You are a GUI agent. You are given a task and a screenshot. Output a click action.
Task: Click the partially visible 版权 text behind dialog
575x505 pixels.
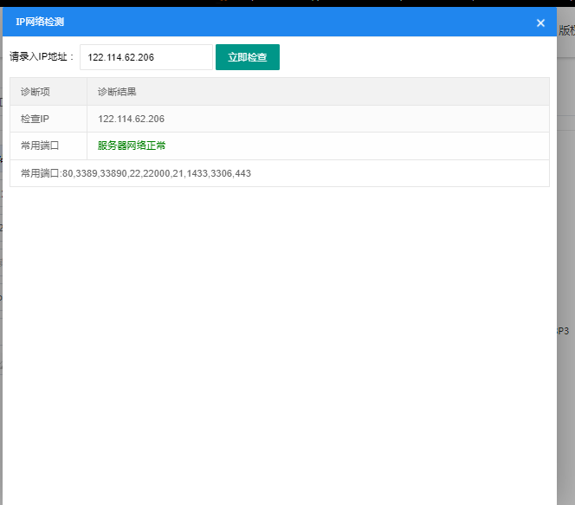pyautogui.click(x=566, y=30)
